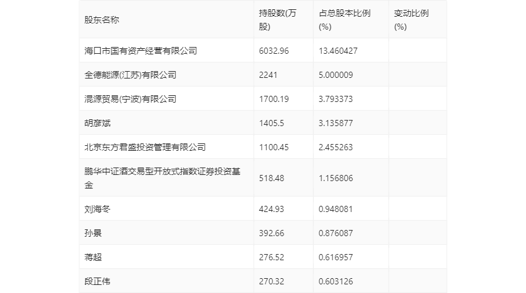Viewport: 526px width, 293px height.
Task: Click percentage value 3.793373
Action: [336, 99]
